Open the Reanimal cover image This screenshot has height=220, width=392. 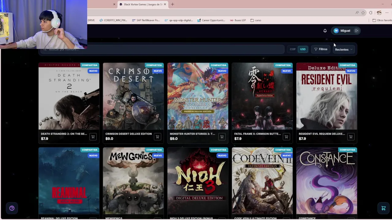pyautogui.click(x=69, y=181)
